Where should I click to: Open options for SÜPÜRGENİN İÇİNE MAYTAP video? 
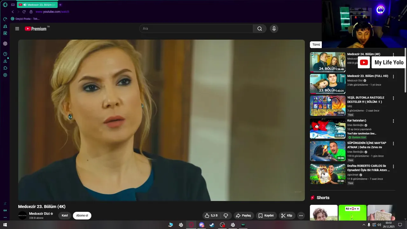[x=393, y=144]
